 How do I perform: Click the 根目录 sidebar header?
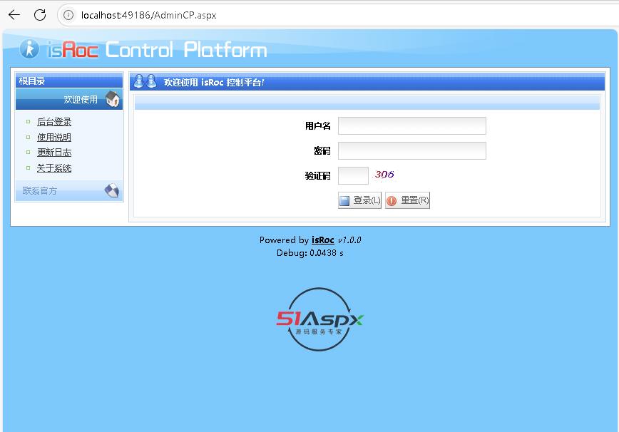pyautogui.click(x=69, y=81)
